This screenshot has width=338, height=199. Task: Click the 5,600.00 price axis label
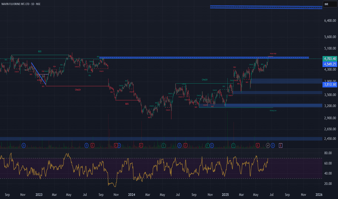330,37
